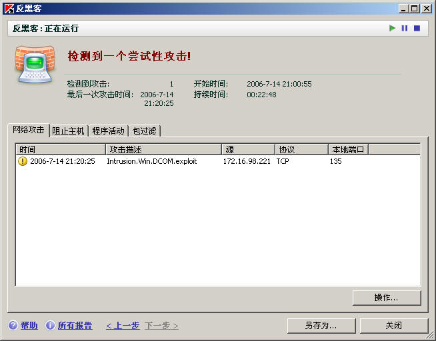Click source address 172.16.98.221

pos(247,161)
